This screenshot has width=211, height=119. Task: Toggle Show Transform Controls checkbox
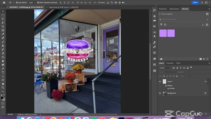tap(38, 3)
